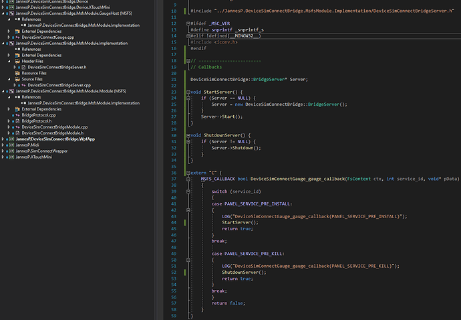Click the StartServer(); call on line 44
Viewport: 461px width, 320px height.
point(241,222)
